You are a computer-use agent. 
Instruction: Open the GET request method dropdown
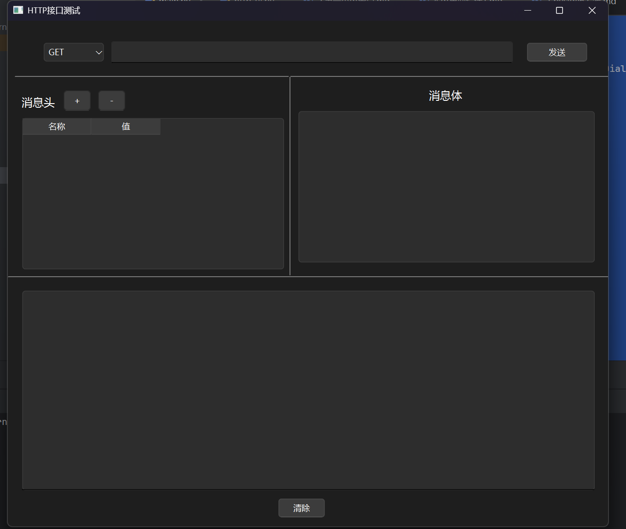pyautogui.click(x=74, y=52)
